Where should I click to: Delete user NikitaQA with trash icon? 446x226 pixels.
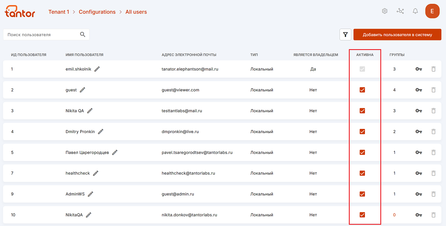pyautogui.click(x=433, y=215)
